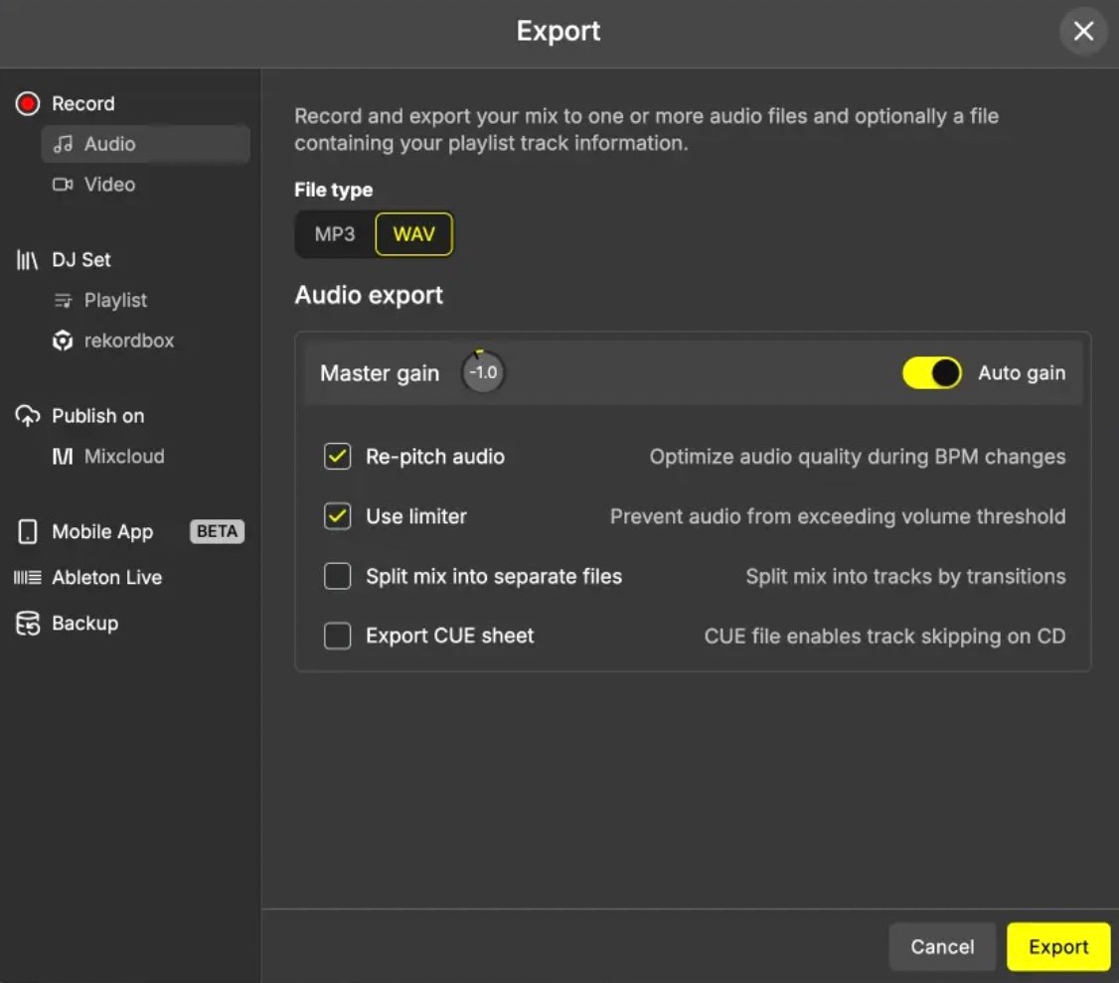Click the Mixcloud M logo icon
Image resolution: width=1119 pixels, height=983 pixels.
63,456
